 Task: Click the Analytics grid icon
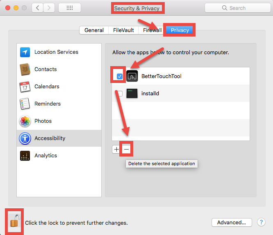pos(25,155)
